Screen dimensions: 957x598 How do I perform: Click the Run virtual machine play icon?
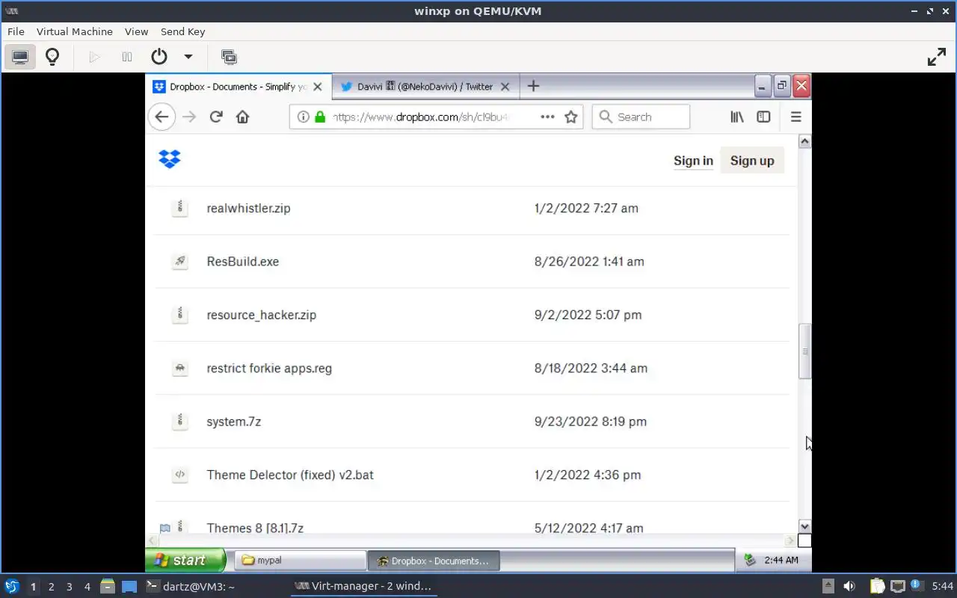point(94,57)
